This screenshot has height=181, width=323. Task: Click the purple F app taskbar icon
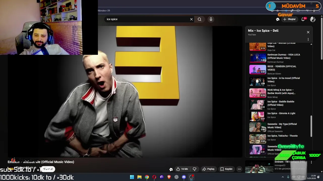(x=162, y=177)
